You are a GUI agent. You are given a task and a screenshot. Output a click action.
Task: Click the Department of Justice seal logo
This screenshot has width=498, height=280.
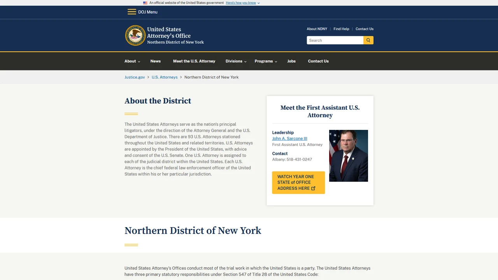pos(135,35)
